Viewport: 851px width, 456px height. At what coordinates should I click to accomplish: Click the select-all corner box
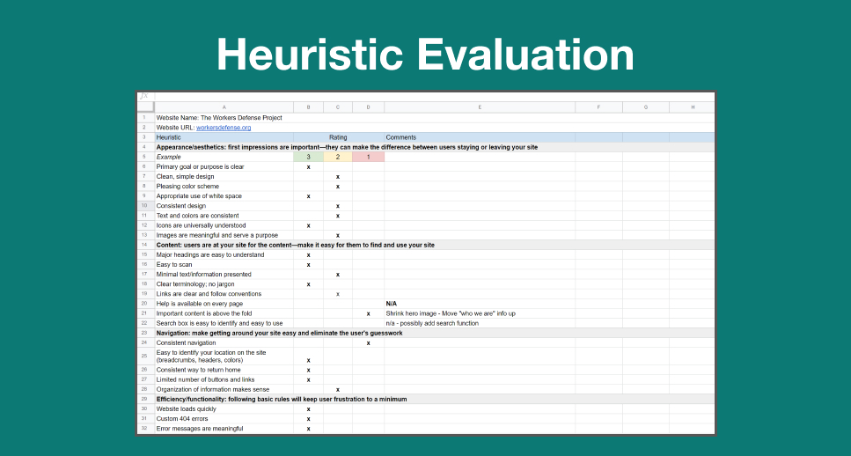click(145, 107)
